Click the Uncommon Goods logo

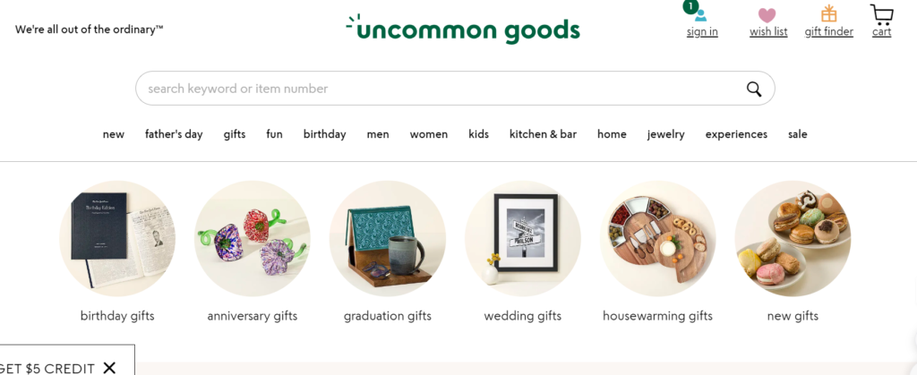[x=463, y=30]
